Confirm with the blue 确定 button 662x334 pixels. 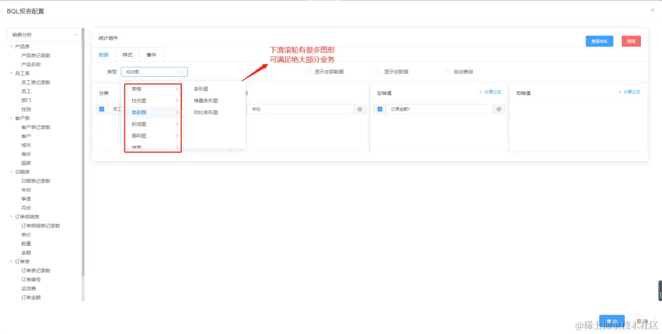pos(612,321)
